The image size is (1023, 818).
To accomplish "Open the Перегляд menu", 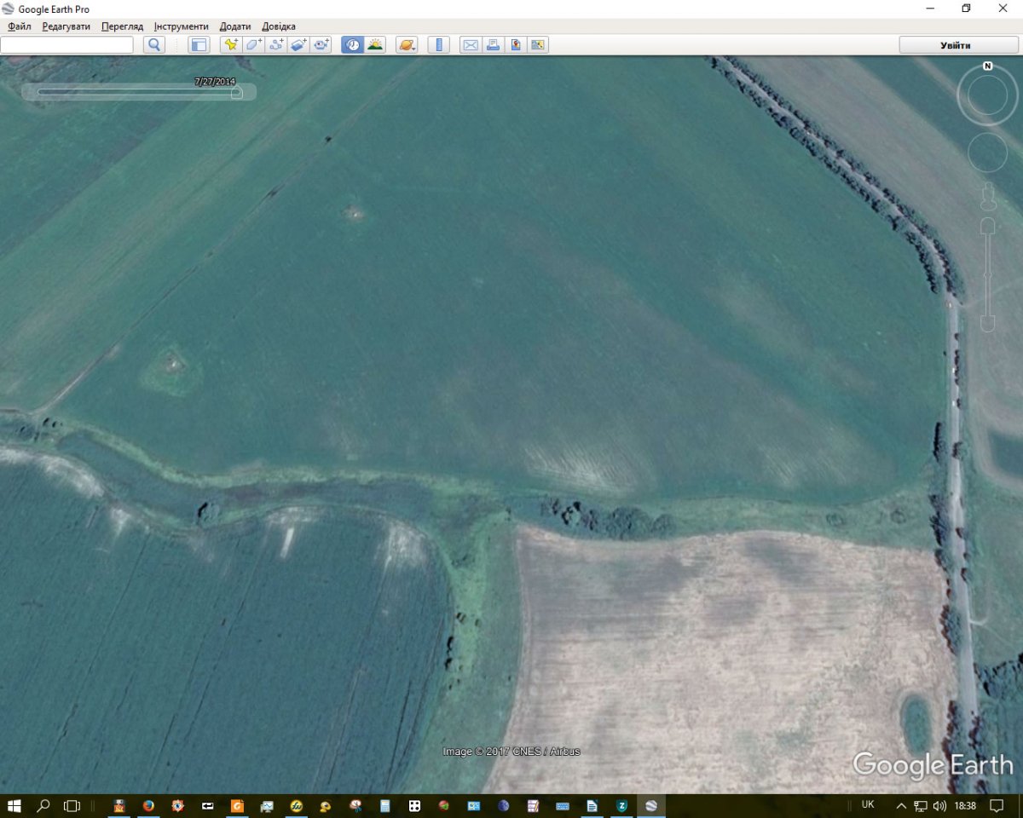I will [122, 26].
